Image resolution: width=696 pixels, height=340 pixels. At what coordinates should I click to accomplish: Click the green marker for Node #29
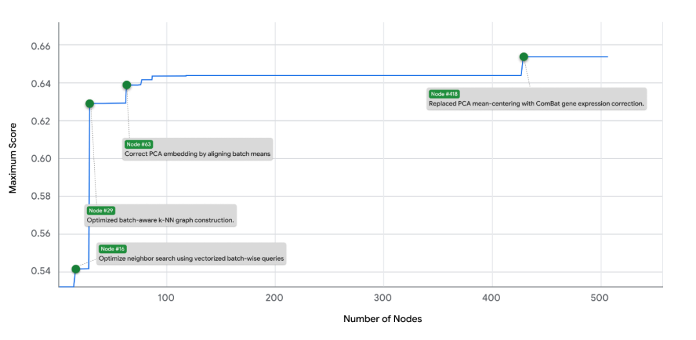(90, 104)
